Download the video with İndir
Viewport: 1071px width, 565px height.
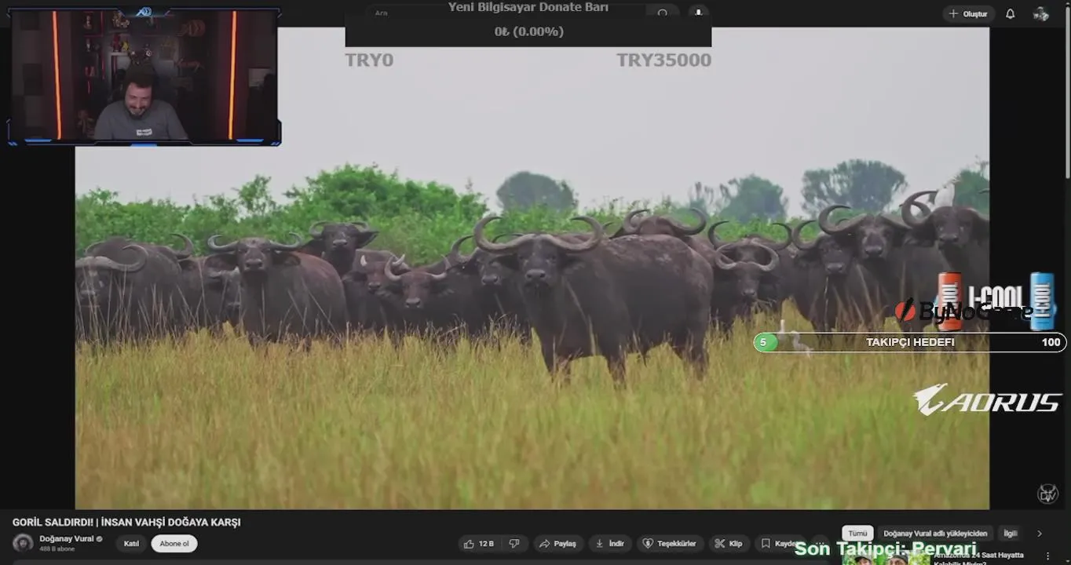(610, 544)
